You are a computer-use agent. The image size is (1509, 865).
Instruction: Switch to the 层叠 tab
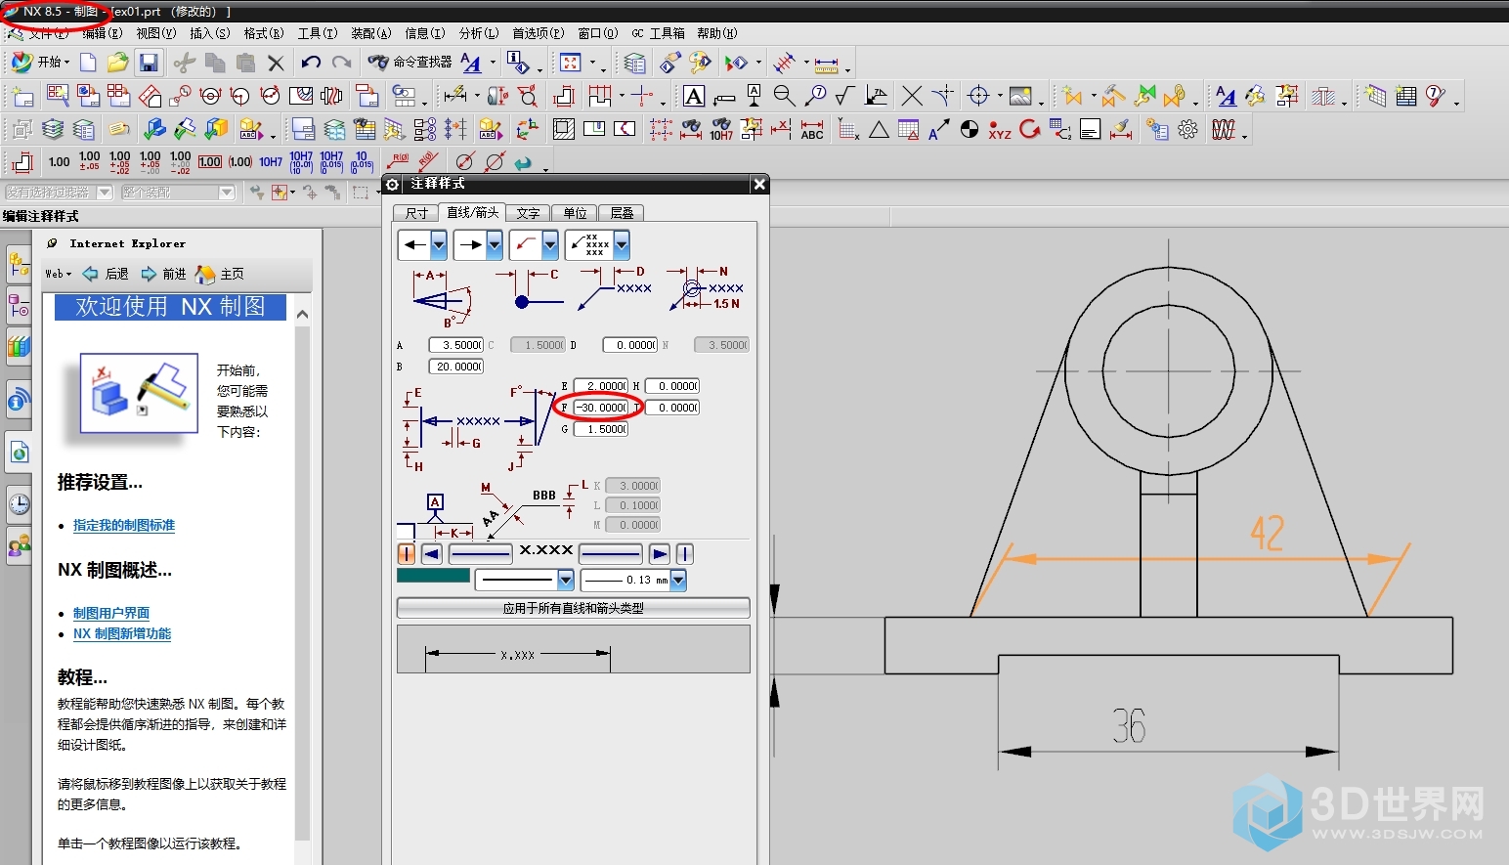tap(622, 213)
